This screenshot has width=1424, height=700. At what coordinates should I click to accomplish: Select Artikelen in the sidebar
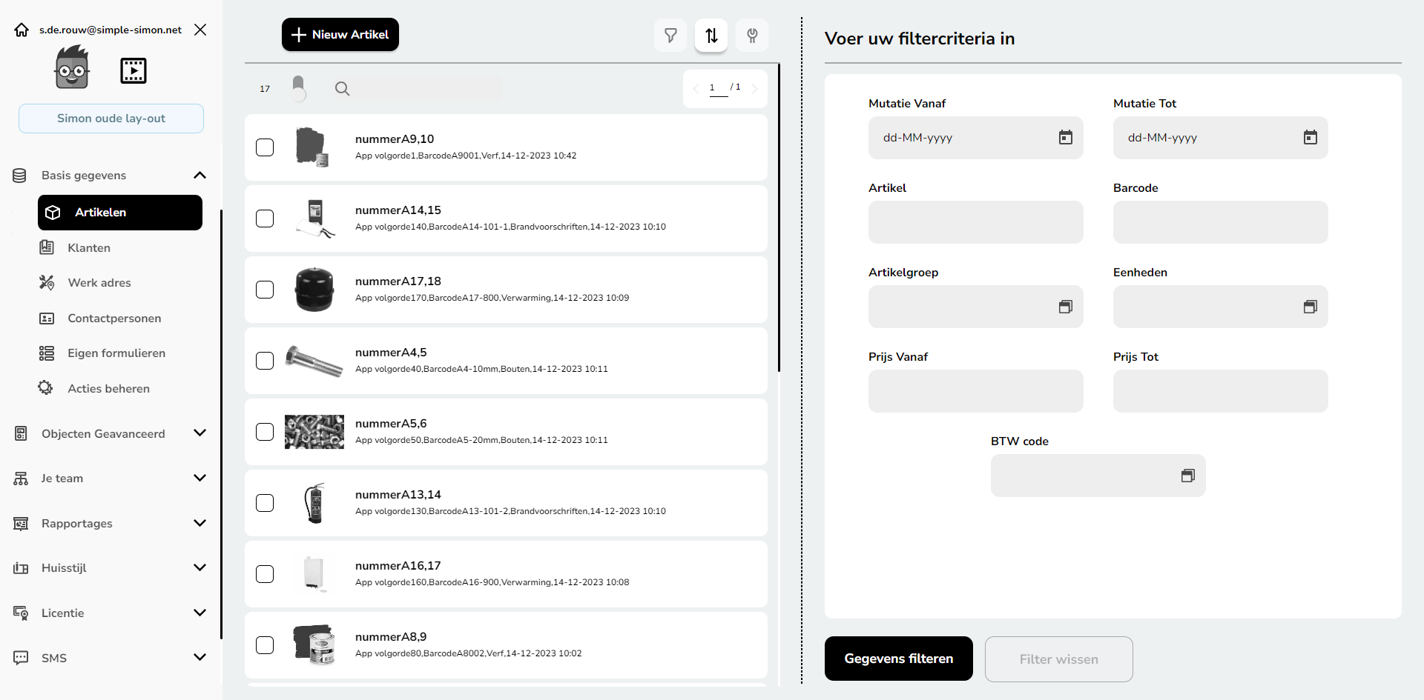(x=120, y=213)
